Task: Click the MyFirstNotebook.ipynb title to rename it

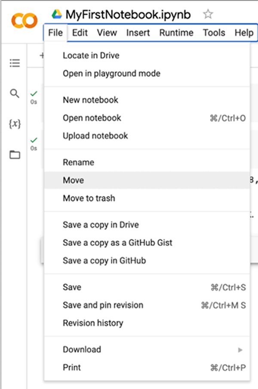Action: point(126,14)
